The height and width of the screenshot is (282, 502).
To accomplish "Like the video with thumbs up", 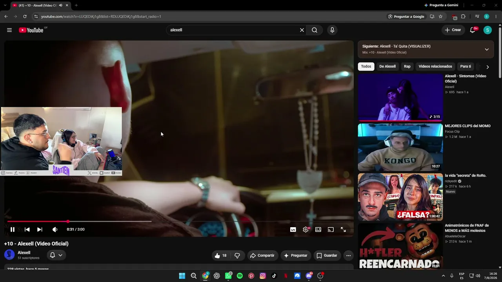I will tap(221, 255).
